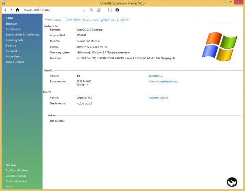Go forward with the right arrow
Screen dimensions: 245x191
[x=11, y=10]
